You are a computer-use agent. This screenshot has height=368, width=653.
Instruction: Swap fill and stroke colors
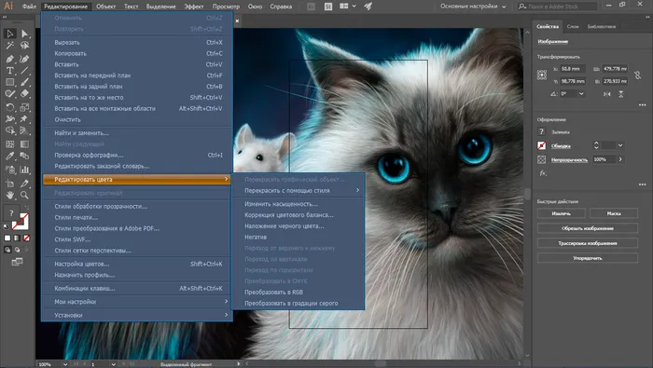pos(27,208)
